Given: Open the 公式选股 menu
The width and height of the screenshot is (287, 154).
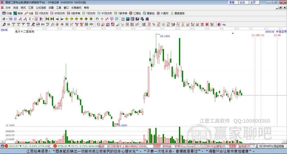Looking at the screenshot, I should pyautogui.click(x=41, y=8).
